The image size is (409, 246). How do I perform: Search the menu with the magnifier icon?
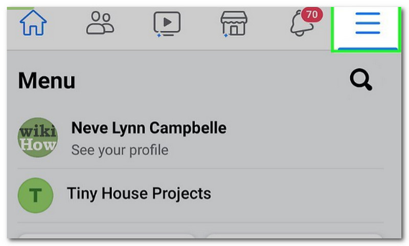361,81
